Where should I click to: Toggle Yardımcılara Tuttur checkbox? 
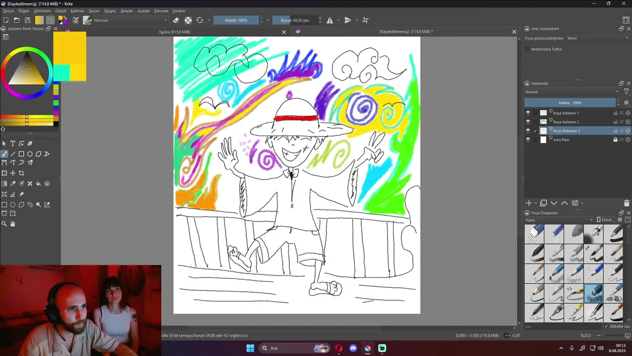[527, 49]
